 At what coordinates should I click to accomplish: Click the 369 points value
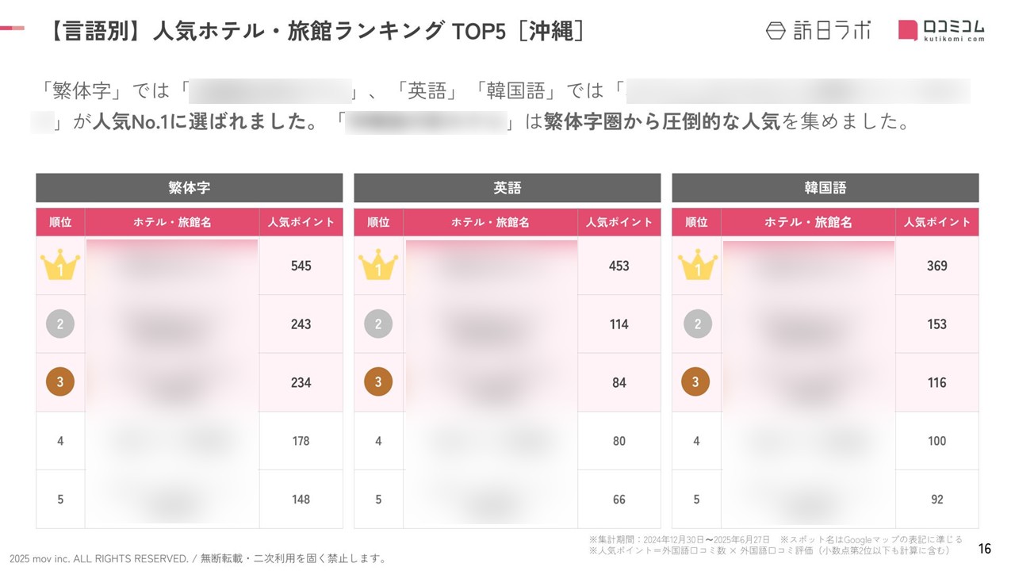click(937, 266)
